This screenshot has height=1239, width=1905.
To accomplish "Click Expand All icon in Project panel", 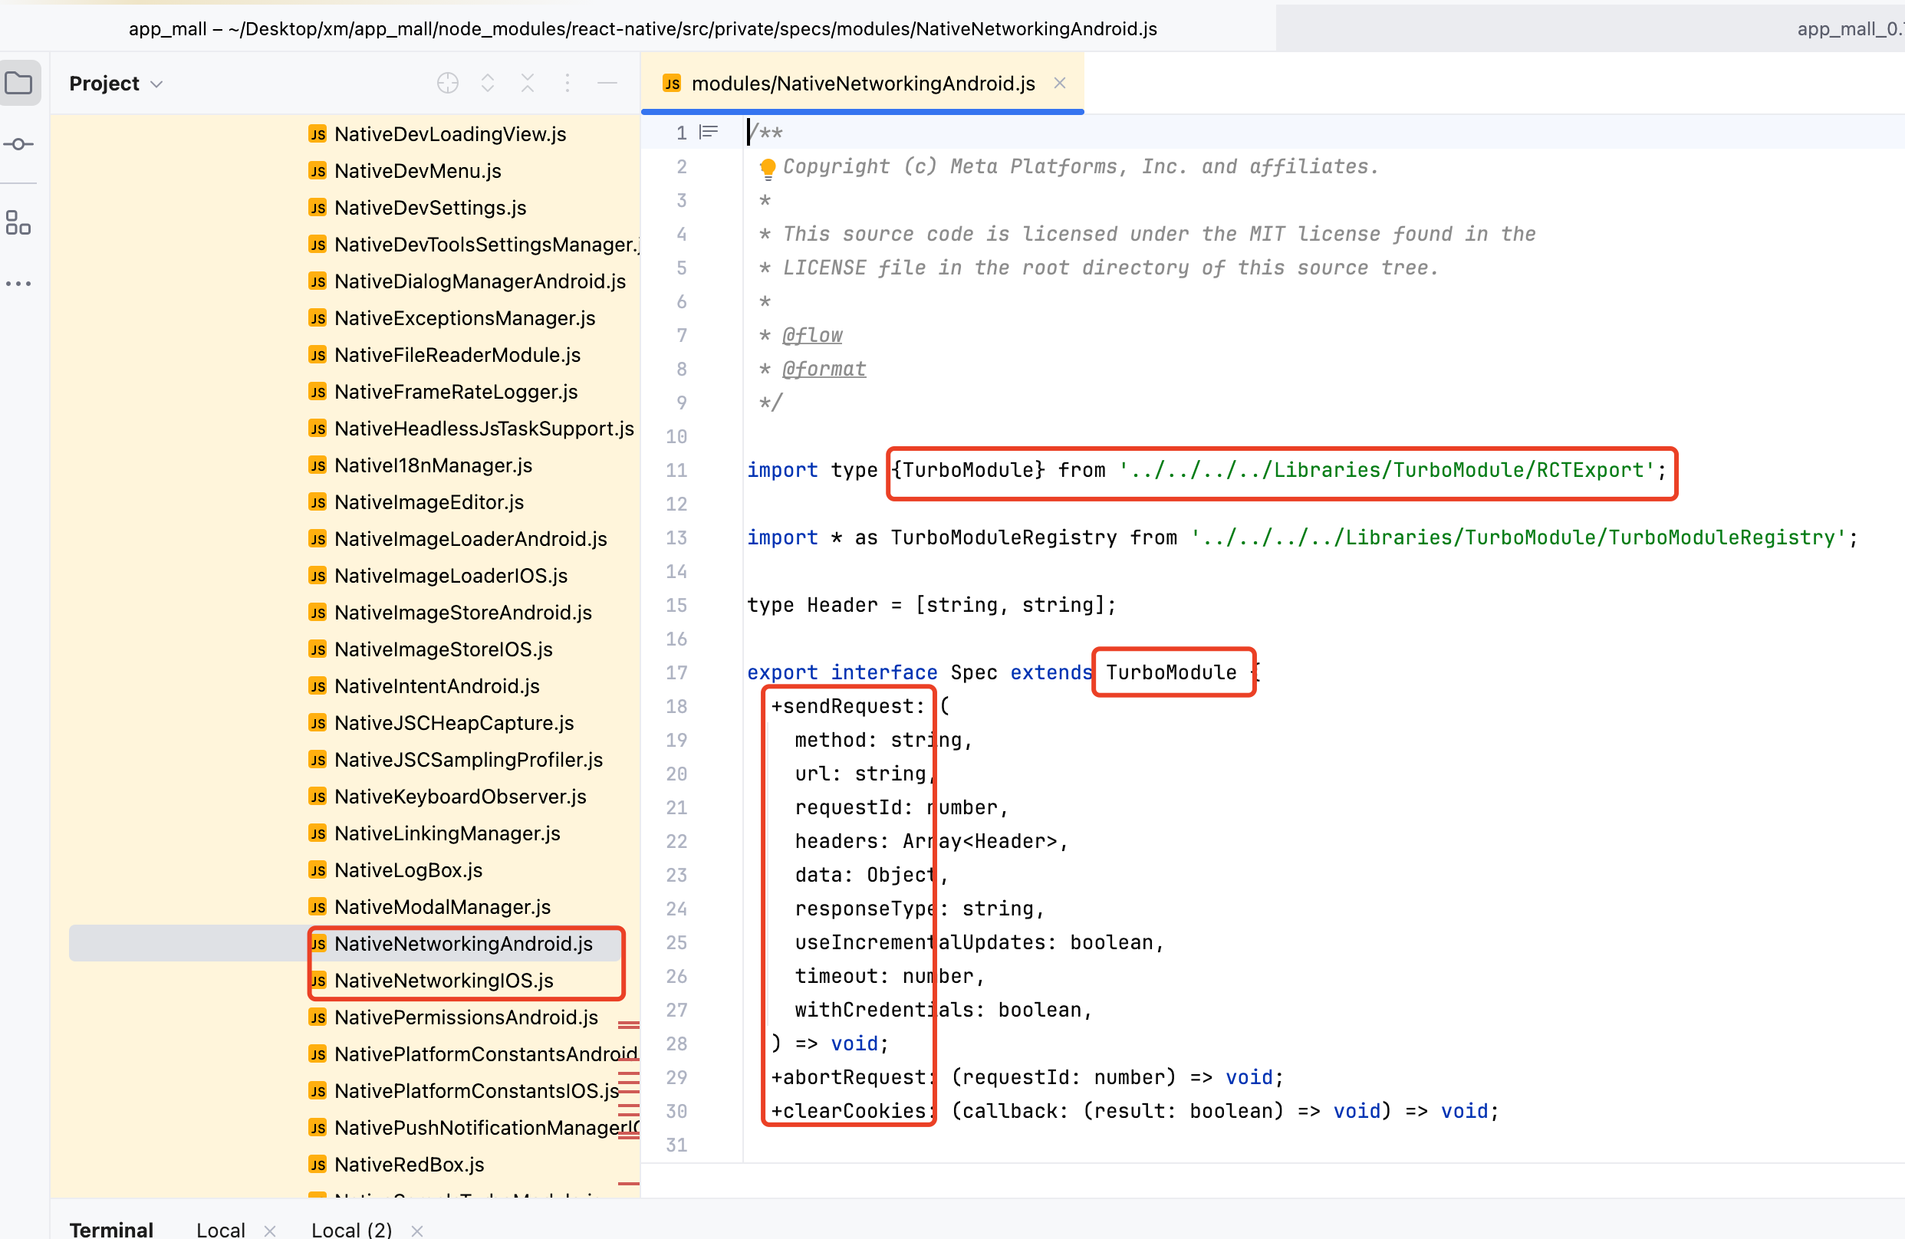I will [x=488, y=84].
